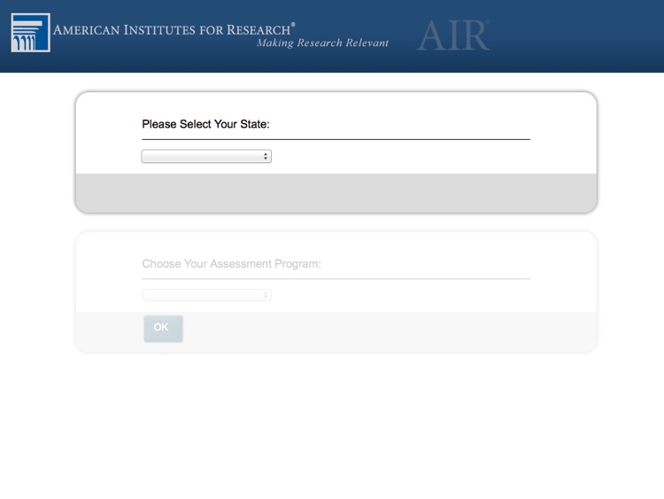
Task: Open the assessment program dropdown
Action: tap(206, 295)
